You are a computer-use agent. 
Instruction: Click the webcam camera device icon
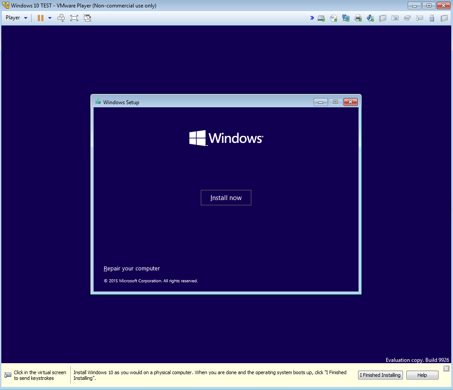395,18
